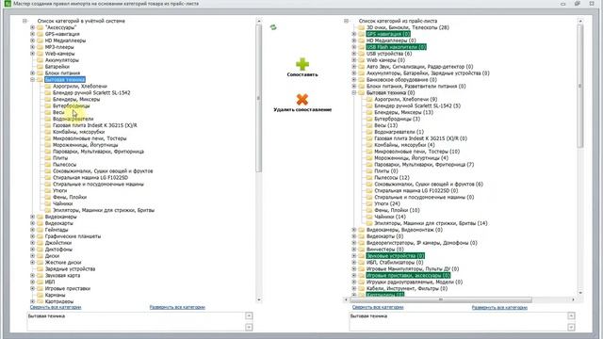Click folder icon of right Утюги (24)
This screenshot has width=603, height=339.
369,203
